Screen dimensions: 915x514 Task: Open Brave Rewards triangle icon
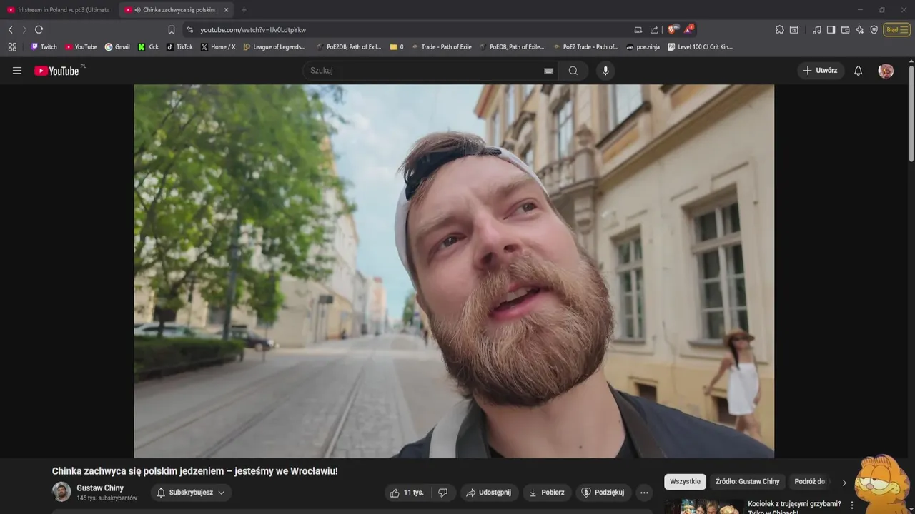point(688,29)
